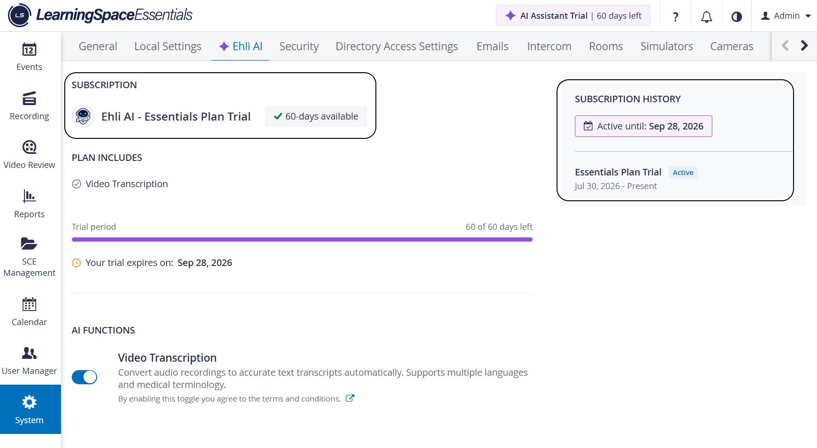Open the System gear icon
Image resolution: width=817 pixels, height=448 pixels.
point(29,402)
